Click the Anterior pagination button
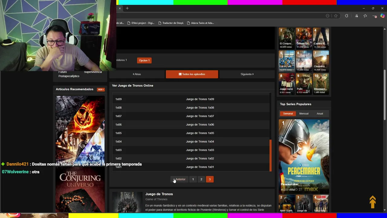The width and height of the screenshot is (387, 218). pyautogui.click(x=179, y=179)
